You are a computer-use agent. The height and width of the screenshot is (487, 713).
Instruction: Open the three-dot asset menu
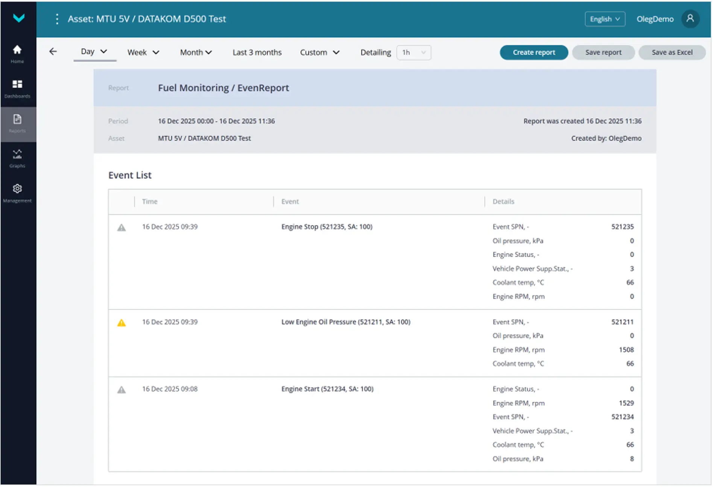(x=57, y=19)
